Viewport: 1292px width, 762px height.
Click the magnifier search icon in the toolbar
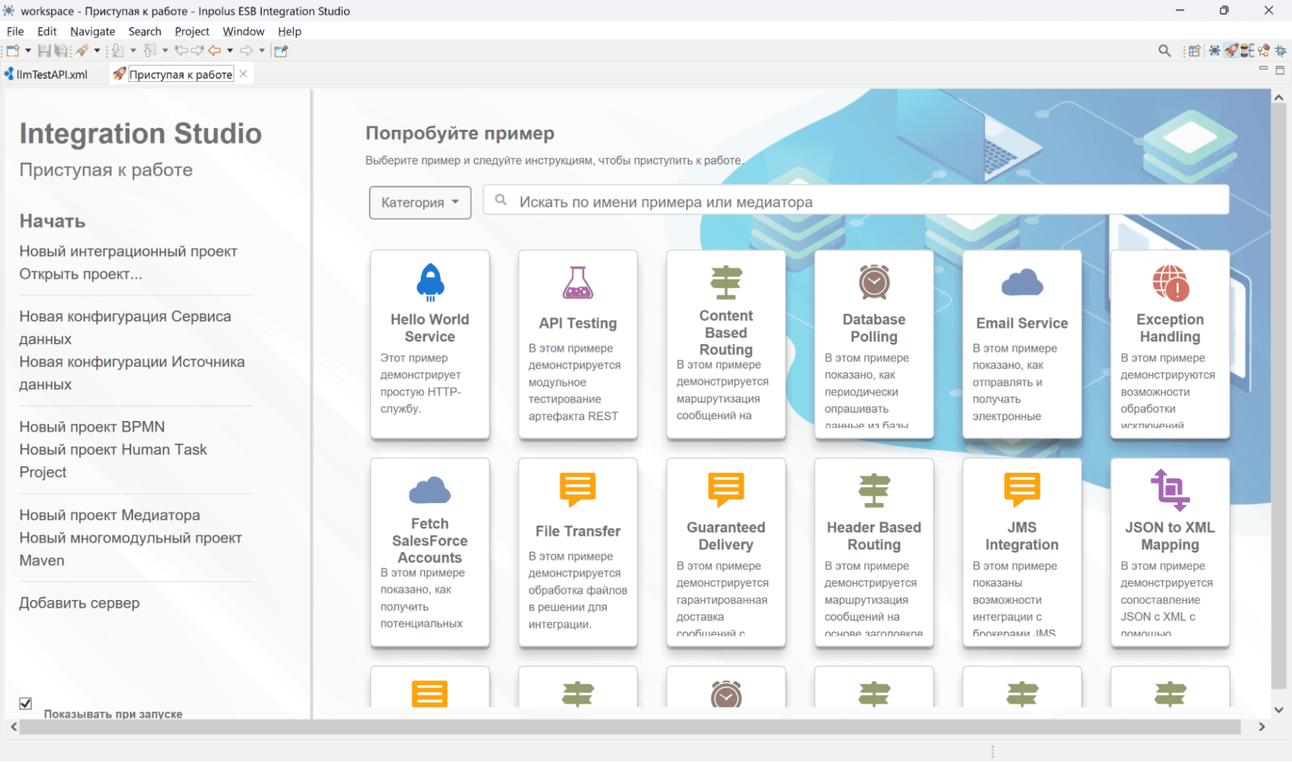(x=1165, y=50)
